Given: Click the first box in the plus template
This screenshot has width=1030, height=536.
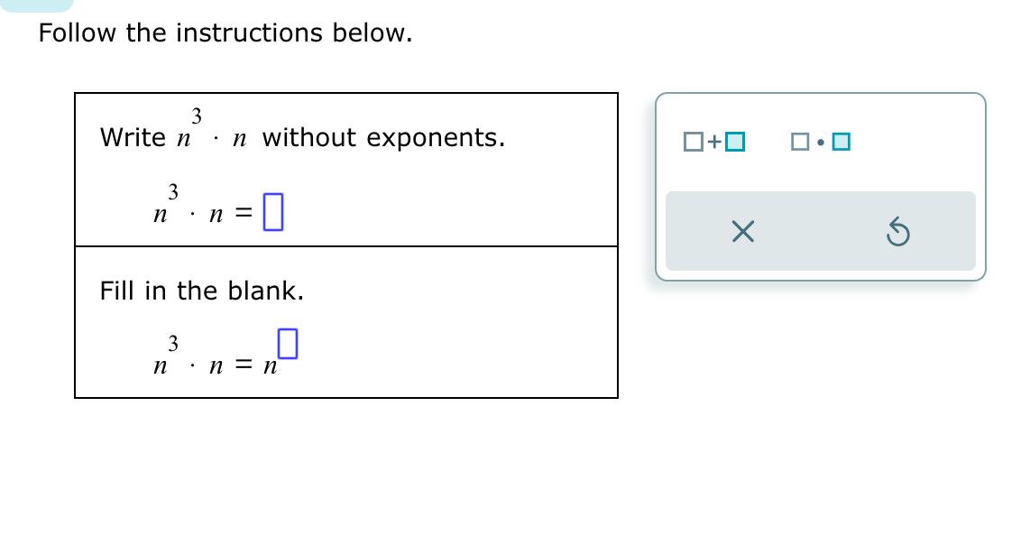Looking at the screenshot, I should 692,141.
